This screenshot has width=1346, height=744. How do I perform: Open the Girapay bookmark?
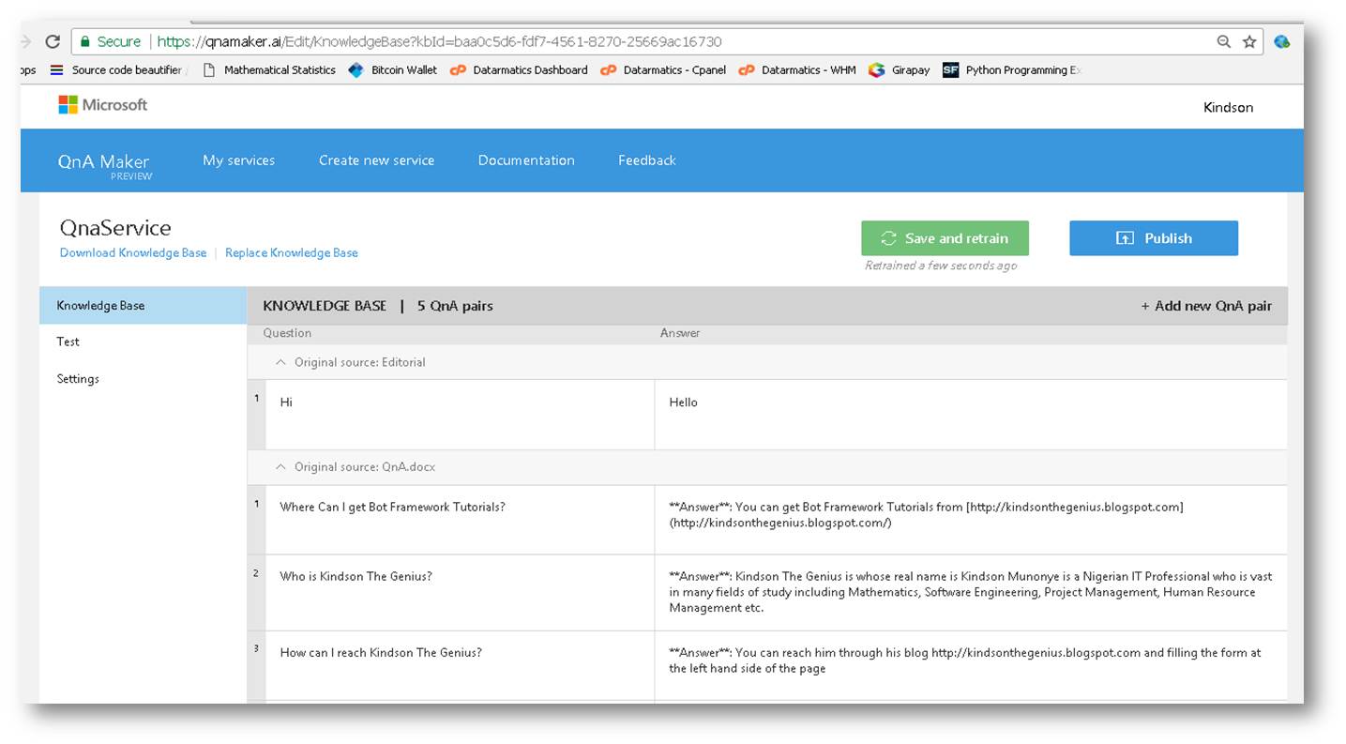coord(900,70)
